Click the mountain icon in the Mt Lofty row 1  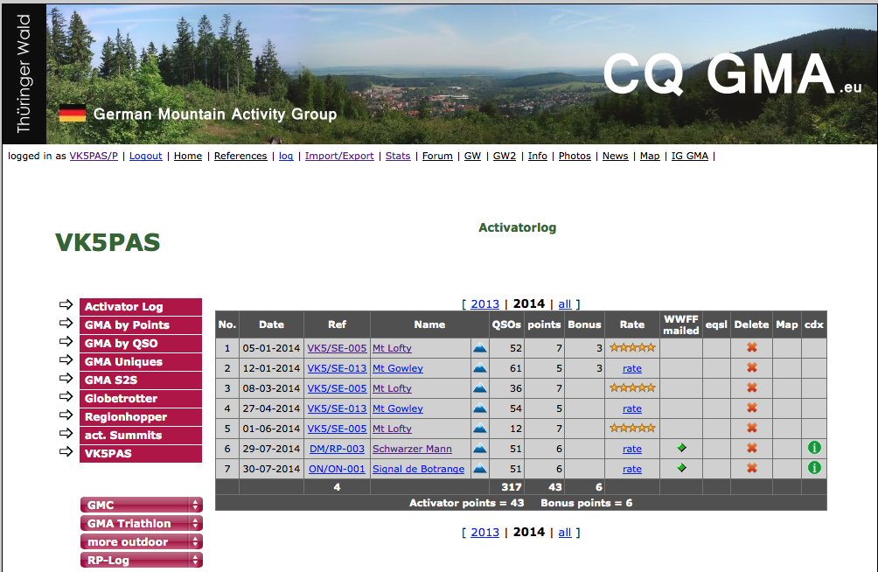click(x=480, y=348)
